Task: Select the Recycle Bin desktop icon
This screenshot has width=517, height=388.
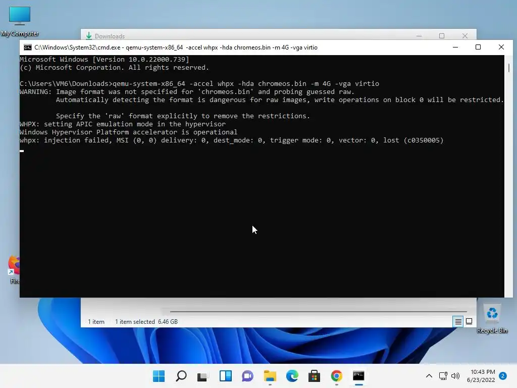Action: (x=492, y=319)
